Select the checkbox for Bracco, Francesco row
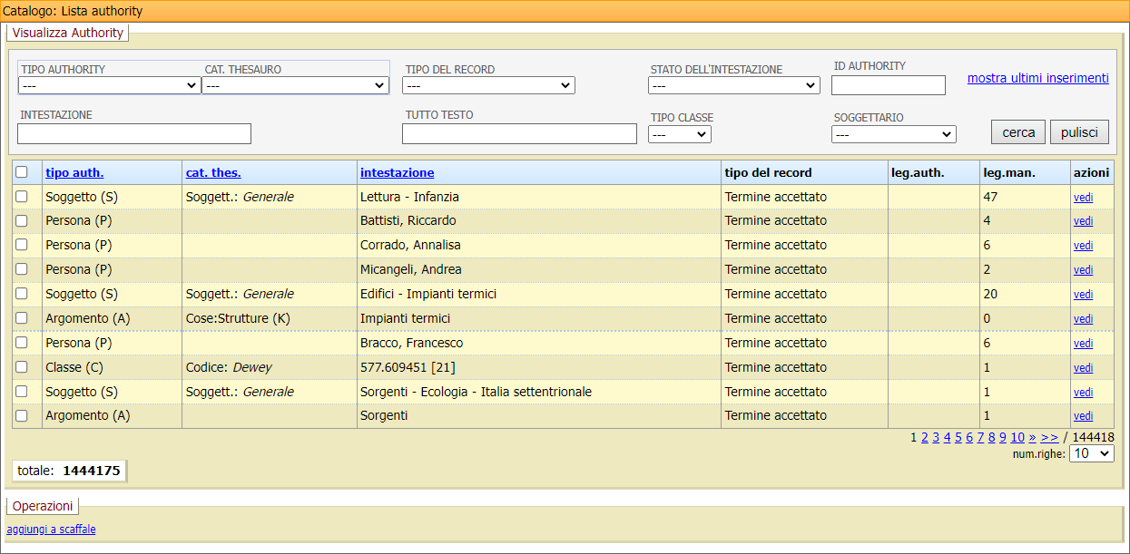The height and width of the screenshot is (554, 1130). (x=22, y=343)
